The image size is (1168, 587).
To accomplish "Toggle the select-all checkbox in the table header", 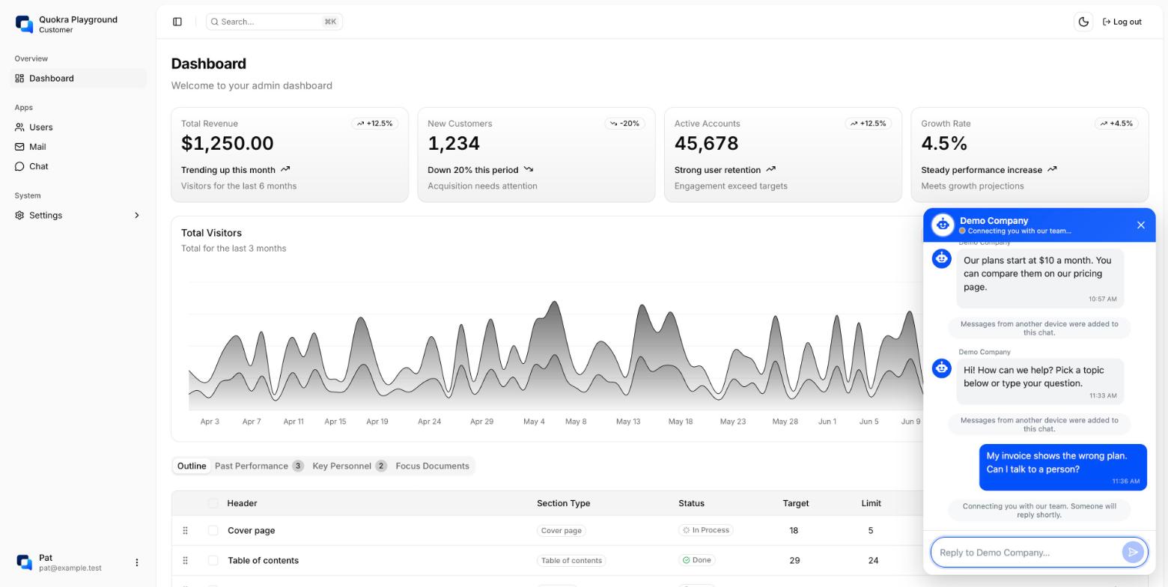I will (x=213, y=503).
